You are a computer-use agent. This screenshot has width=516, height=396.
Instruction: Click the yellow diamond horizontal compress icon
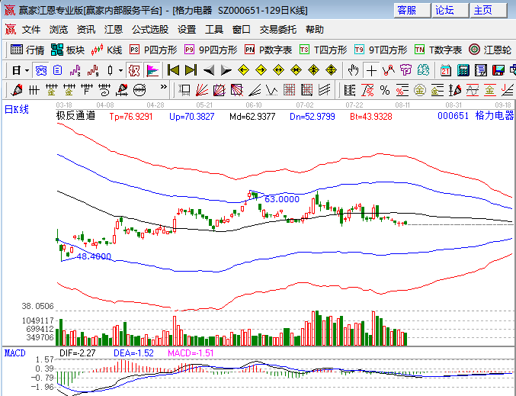[x=296, y=70]
